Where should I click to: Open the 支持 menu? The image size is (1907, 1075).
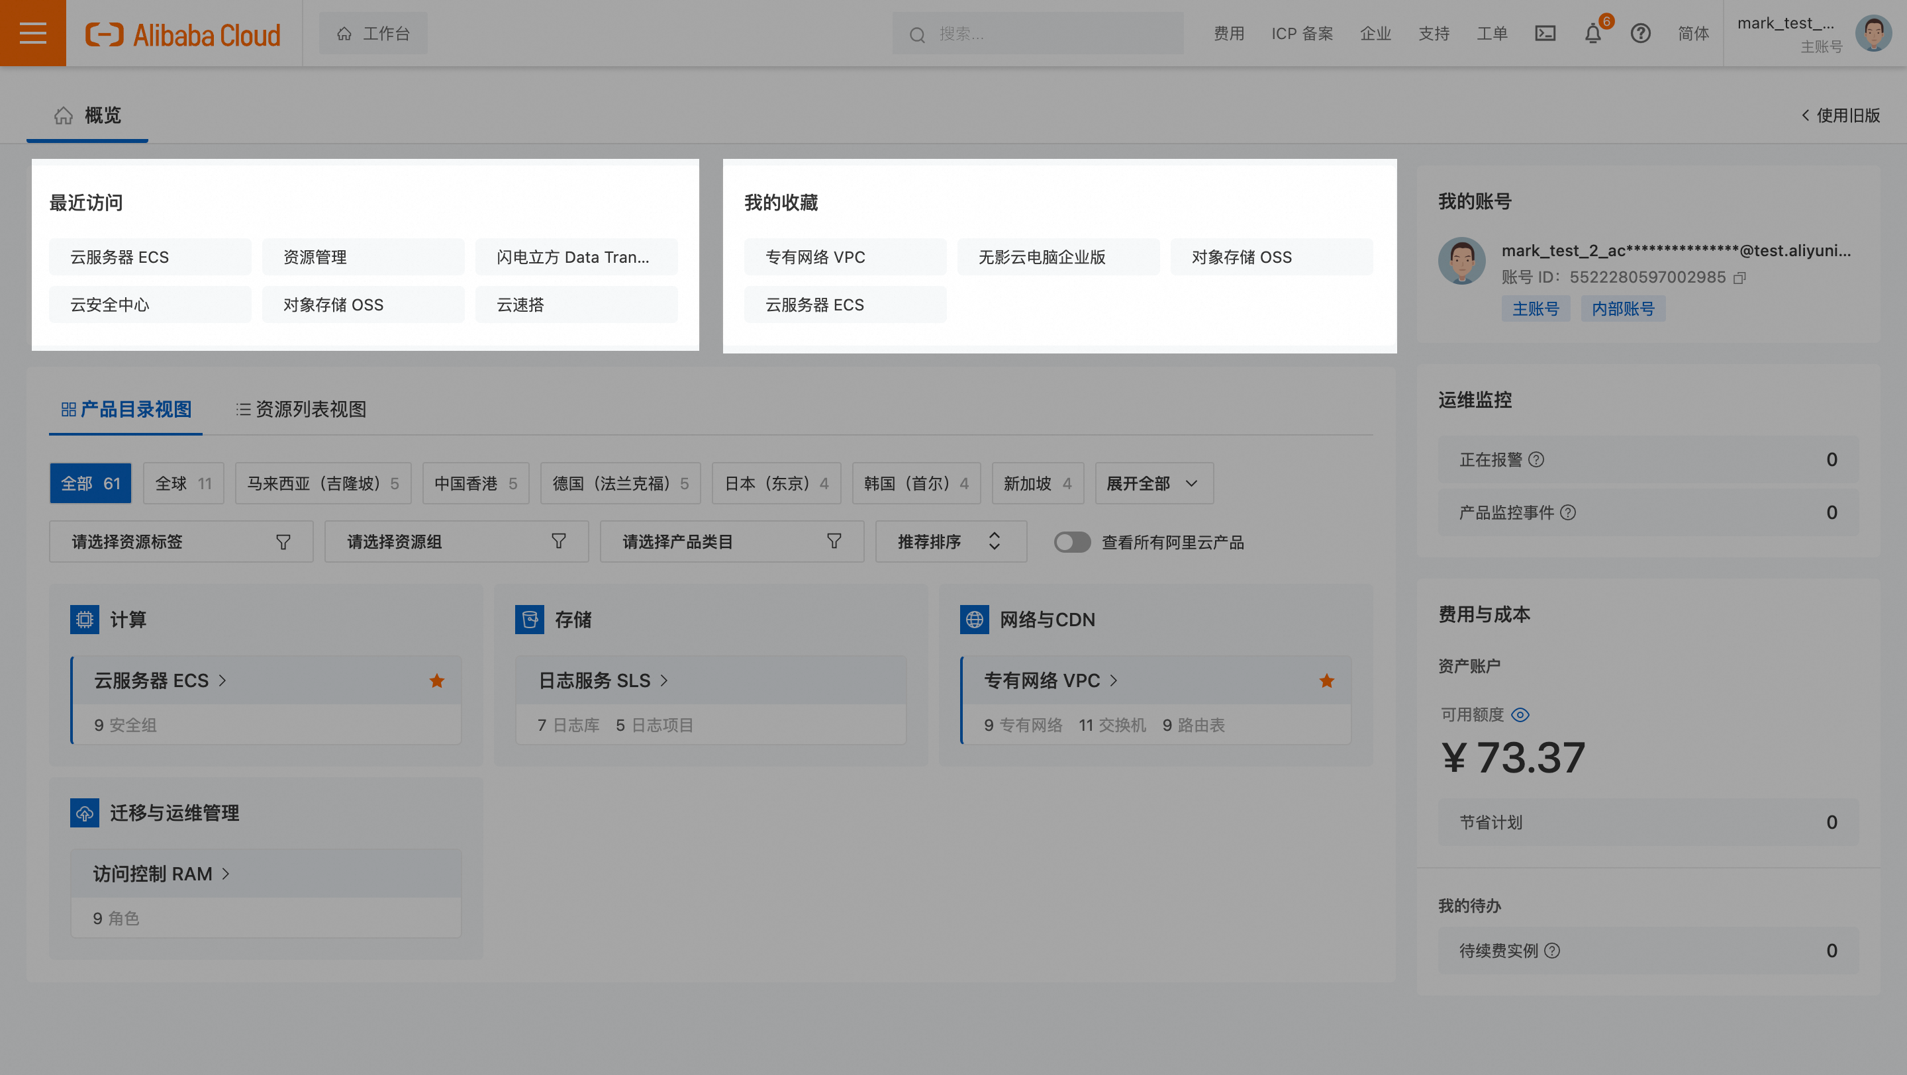tap(1434, 33)
